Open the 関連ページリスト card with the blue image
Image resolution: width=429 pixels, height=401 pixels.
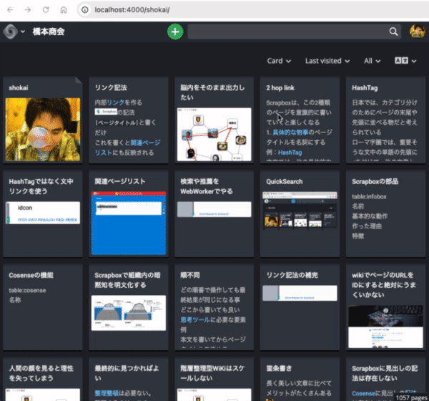tap(128, 214)
